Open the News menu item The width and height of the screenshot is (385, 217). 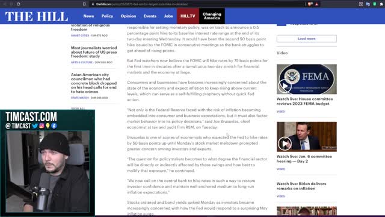(x=88, y=16)
